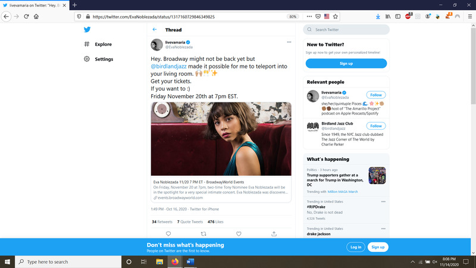Viewport: 476px width, 268px height.
Task: Open Settings in the left sidebar
Action: click(104, 59)
